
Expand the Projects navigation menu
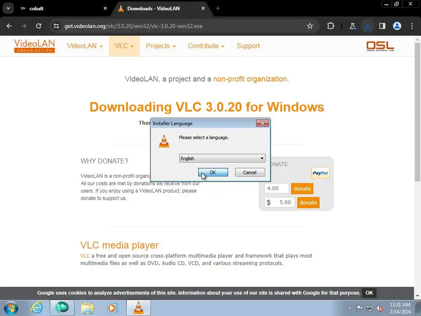[x=161, y=46]
